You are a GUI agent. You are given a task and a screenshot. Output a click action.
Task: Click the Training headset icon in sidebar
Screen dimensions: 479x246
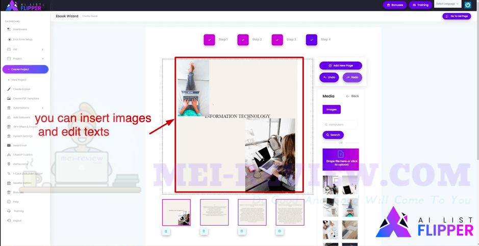click(x=9, y=211)
